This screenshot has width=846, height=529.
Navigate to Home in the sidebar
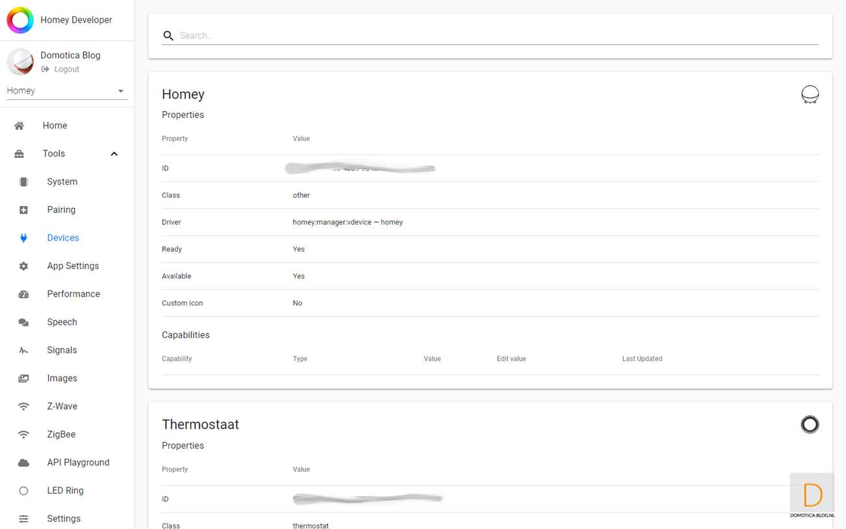click(x=55, y=125)
